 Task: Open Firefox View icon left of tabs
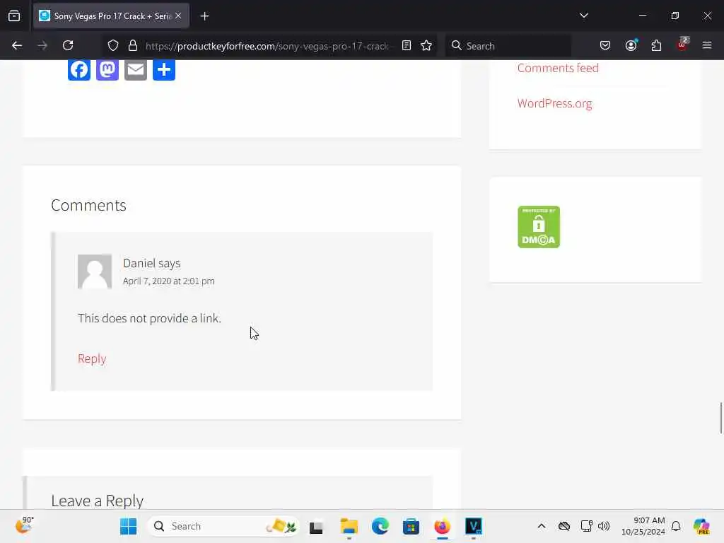14,16
